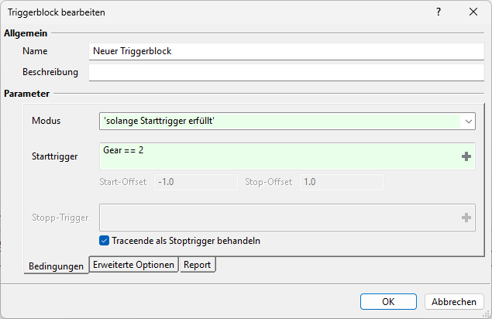This screenshot has height=319, width=492.
Task: Click into the Beschreibung input field
Action: click(x=287, y=73)
